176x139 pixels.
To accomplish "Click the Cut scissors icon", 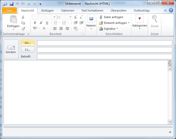I will [x=23, y=17].
